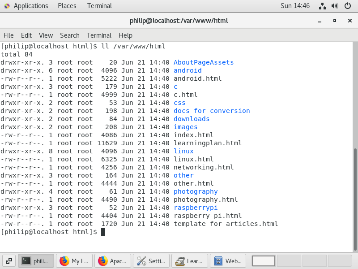Switch to Web... taskbar window
The image size is (358, 269).
(x=228, y=261)
